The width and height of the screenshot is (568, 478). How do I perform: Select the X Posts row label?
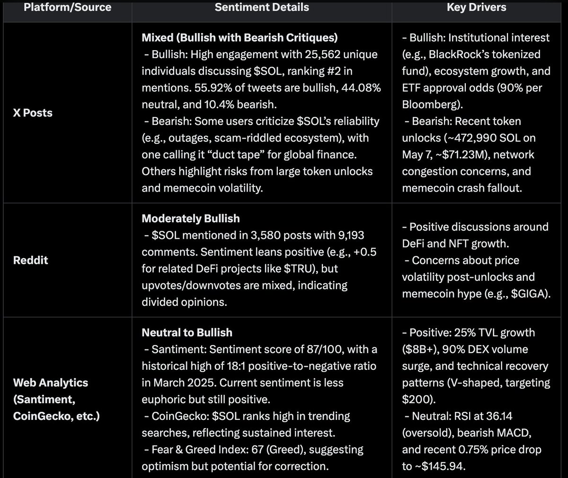coord(33,113)
